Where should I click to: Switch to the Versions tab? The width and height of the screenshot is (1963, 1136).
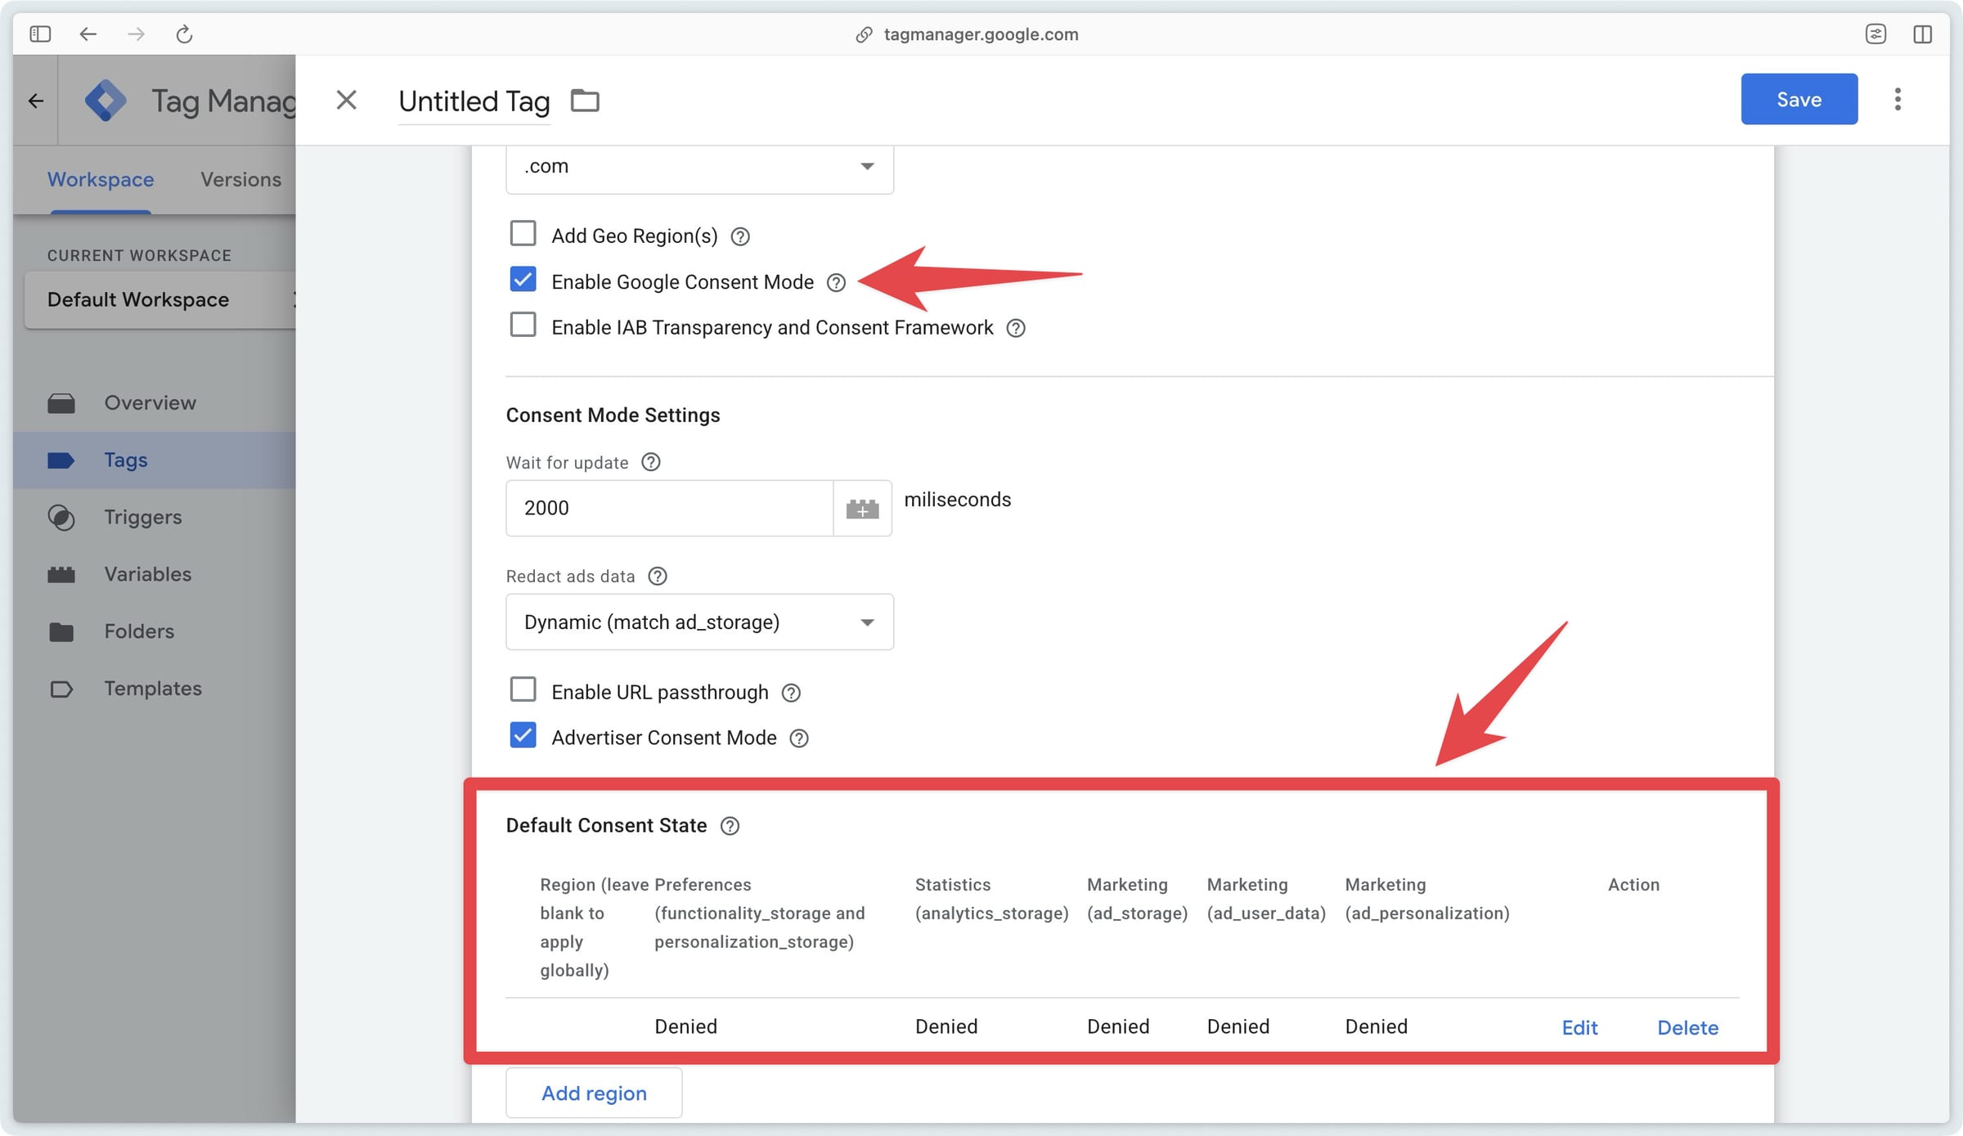240,179
